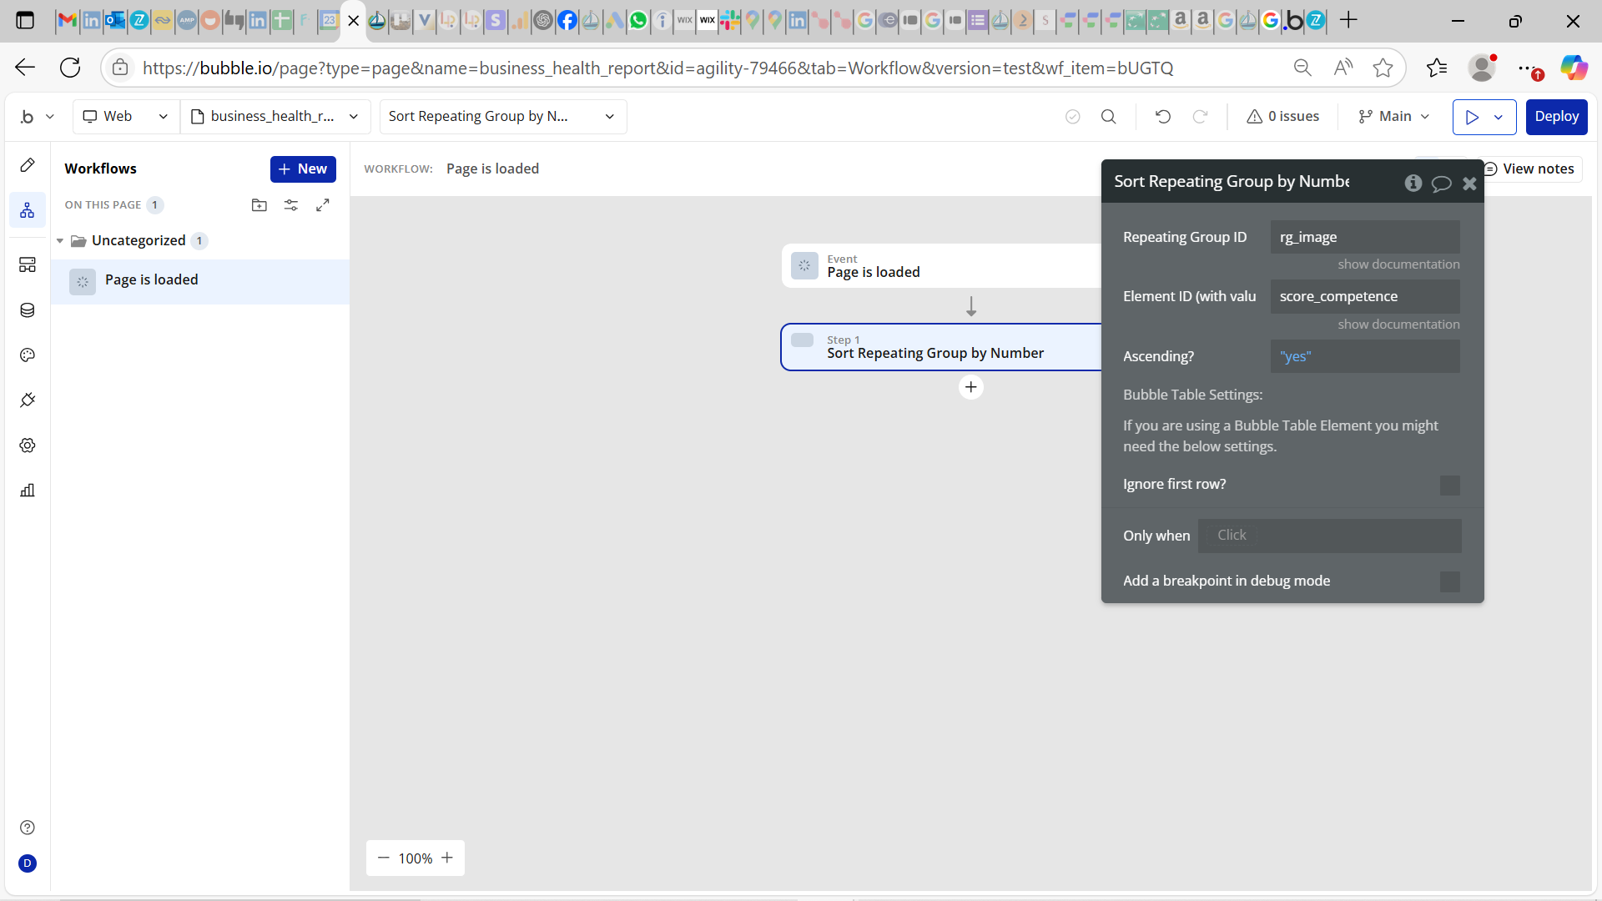Edit the Element ID score_competence field
Screen dimensions: 1602x901
(x=1365, y=297)
